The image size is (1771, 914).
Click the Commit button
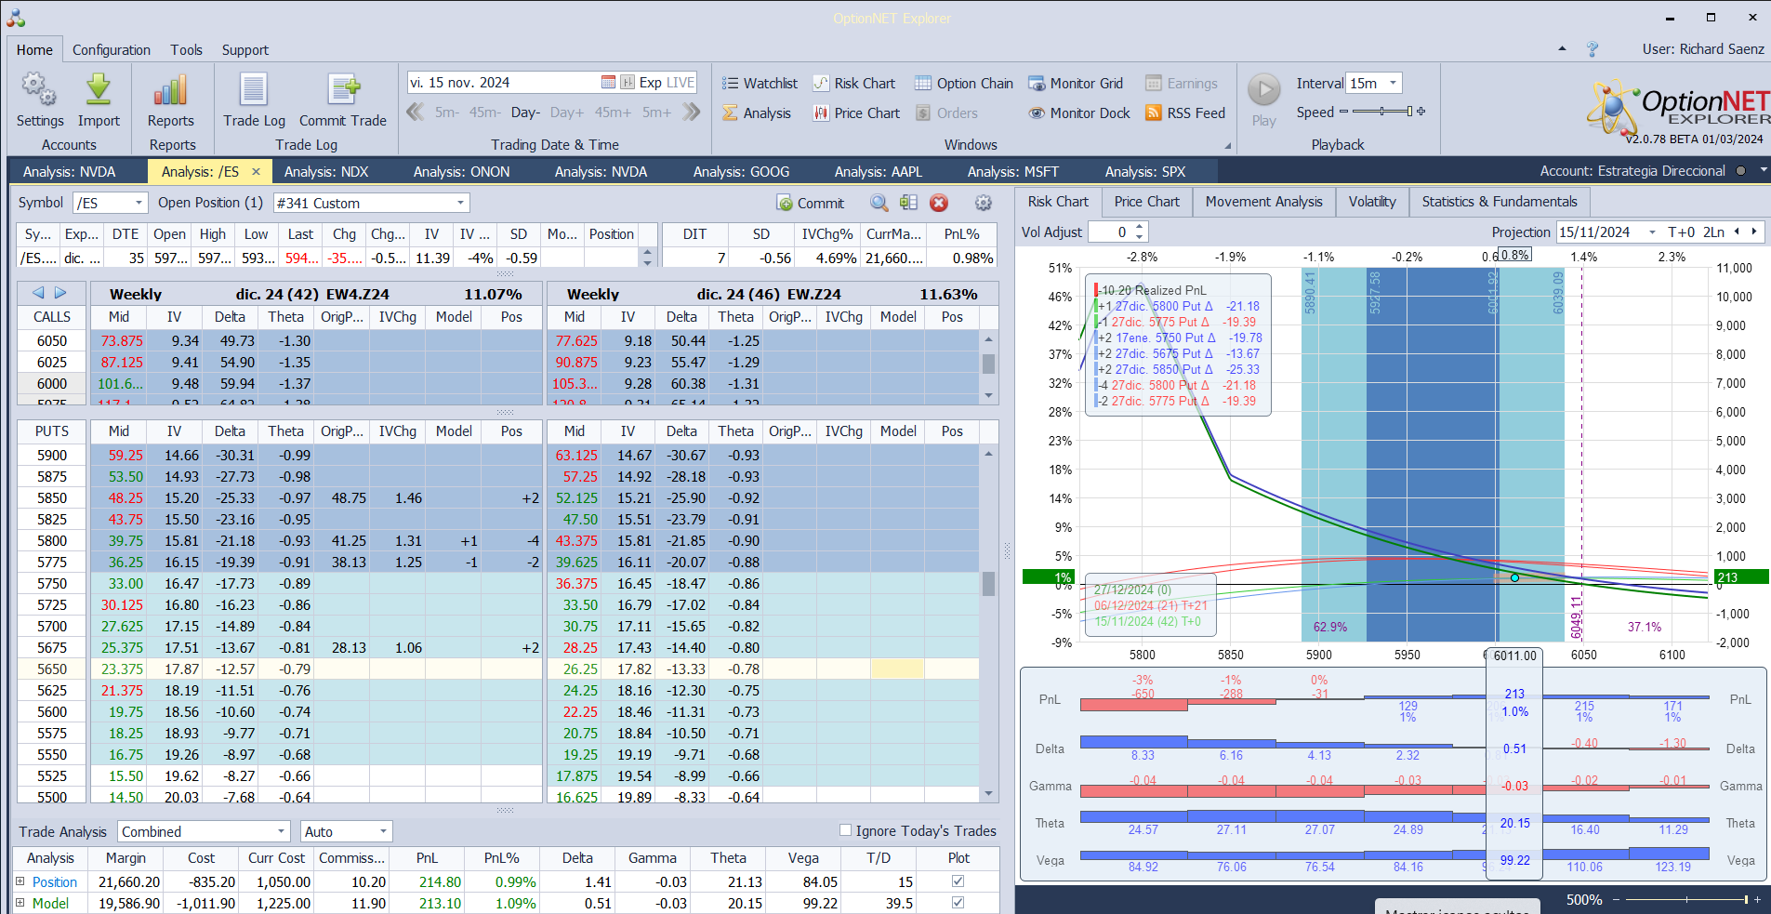[x=811, y=203]
